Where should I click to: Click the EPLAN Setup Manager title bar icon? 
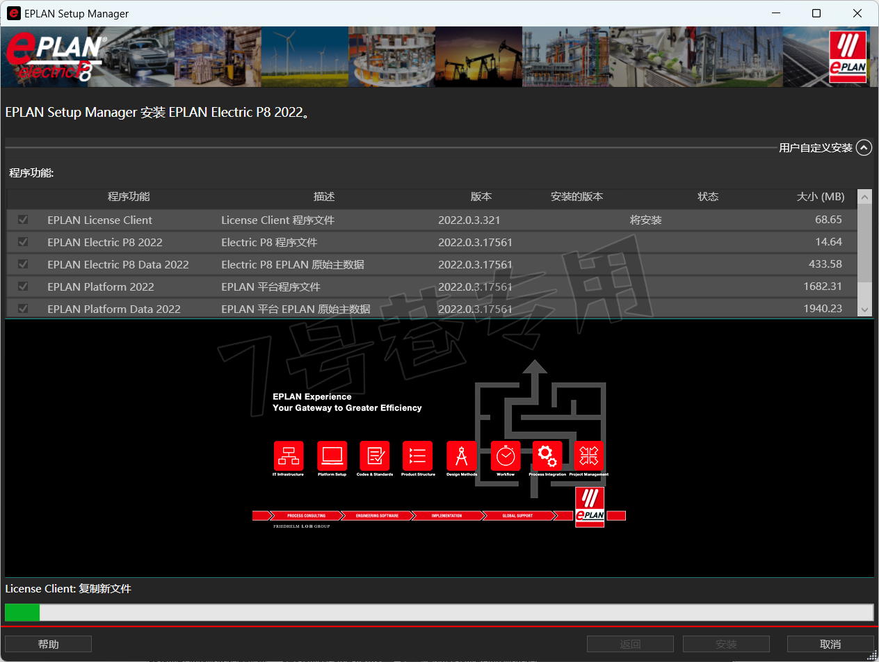pyautogui.click(x=13, y=13)
